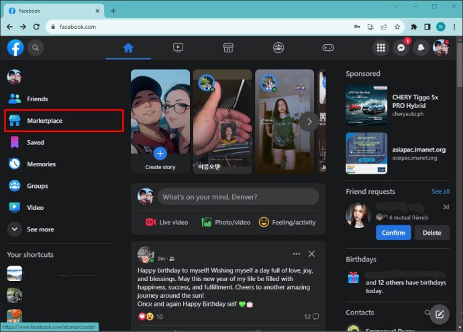Go back in the browser

pos(10,27)
